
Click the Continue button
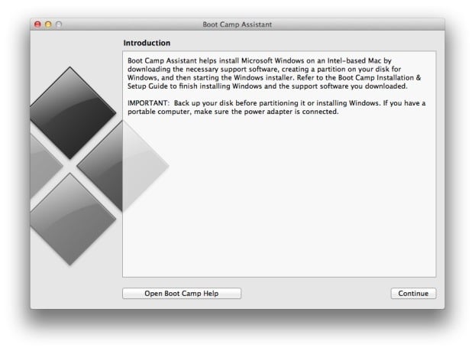(x=413, y=294)
